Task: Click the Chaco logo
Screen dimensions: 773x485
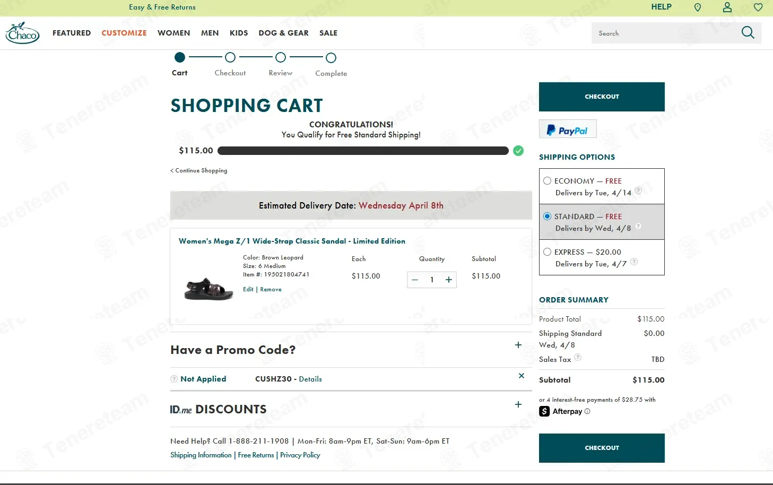Action: pyautogui.click(x=22, y=33)
